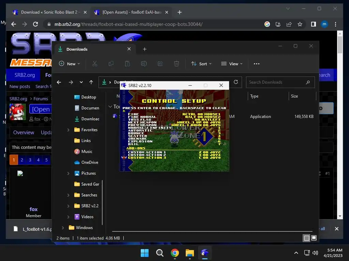Click the Copy icon in File Explorer toolbar

point(111,64)
